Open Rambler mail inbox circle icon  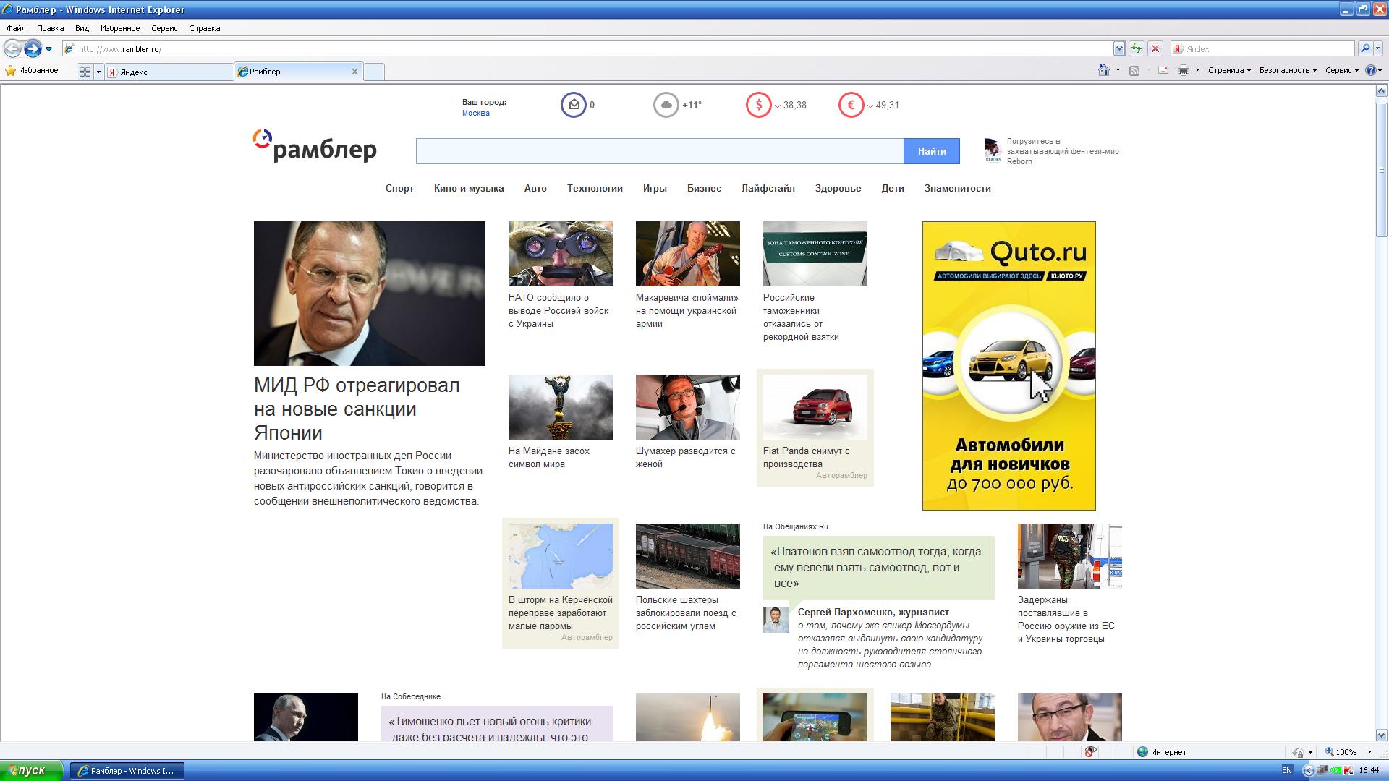pos(573,105)
